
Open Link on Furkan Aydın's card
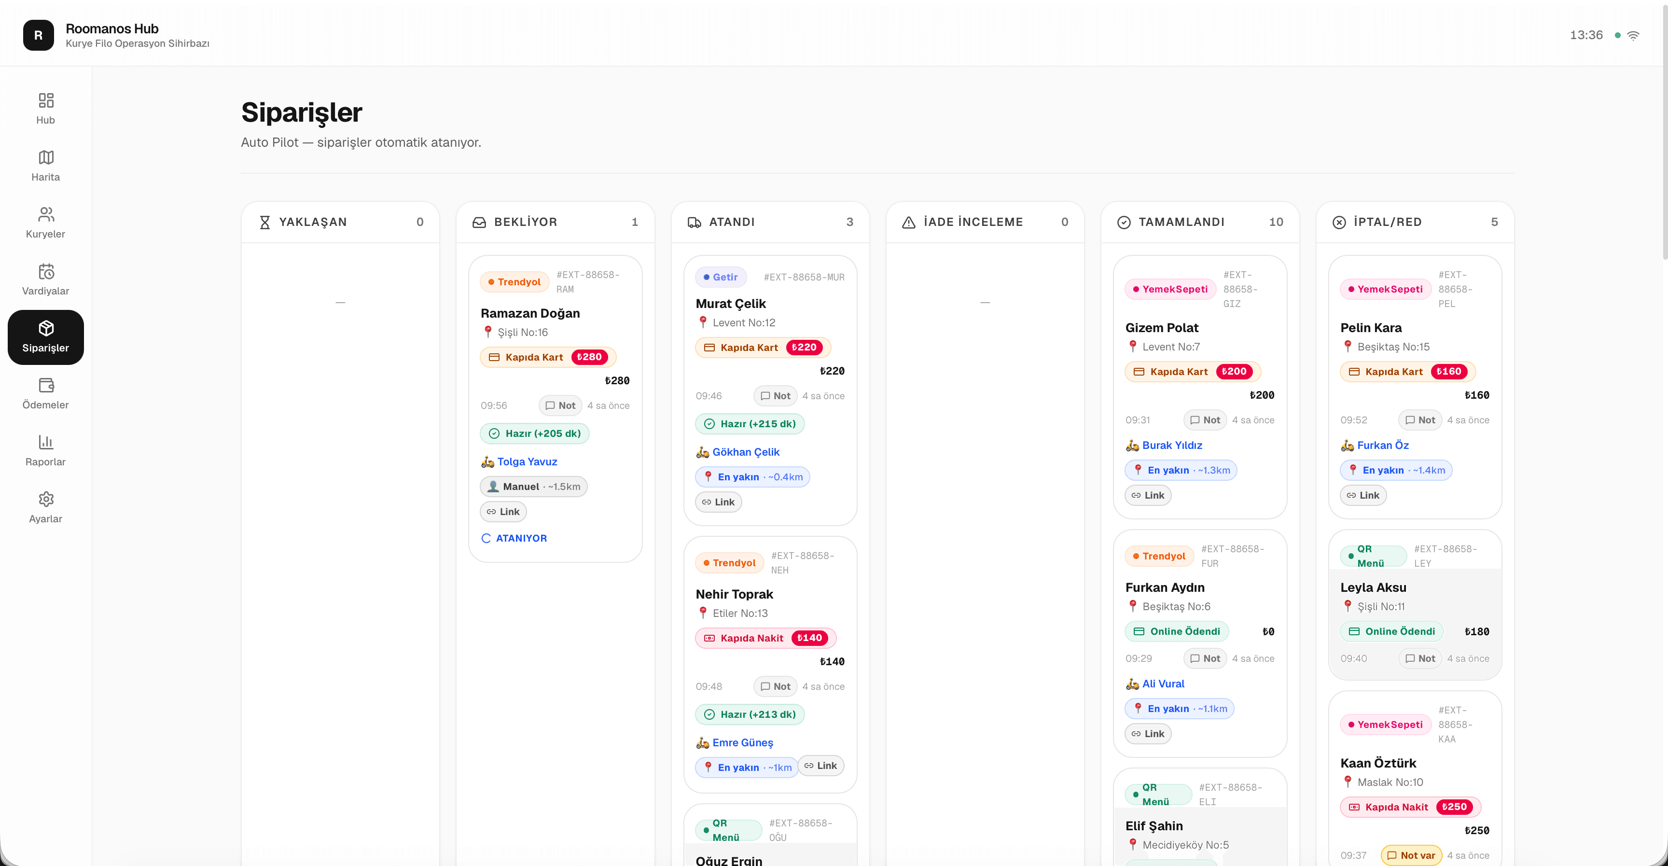[x=1148, y=734]
